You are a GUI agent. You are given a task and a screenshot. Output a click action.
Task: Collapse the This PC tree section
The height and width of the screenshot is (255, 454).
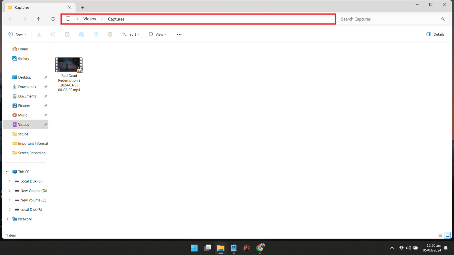(7, 172)
